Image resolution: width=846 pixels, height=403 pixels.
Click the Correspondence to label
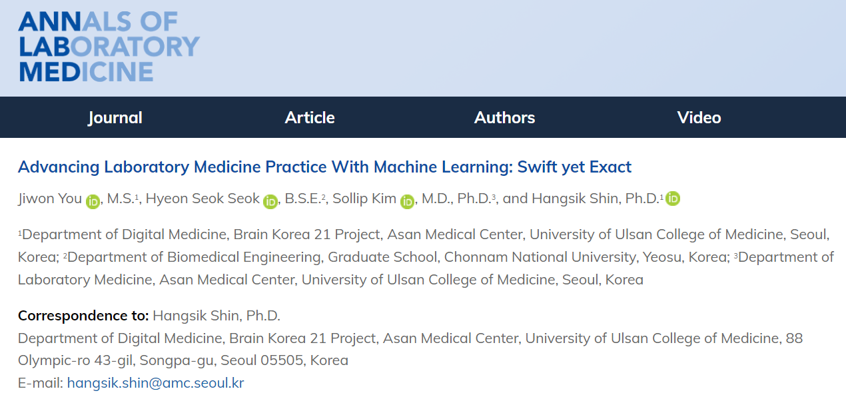(83, 315)
